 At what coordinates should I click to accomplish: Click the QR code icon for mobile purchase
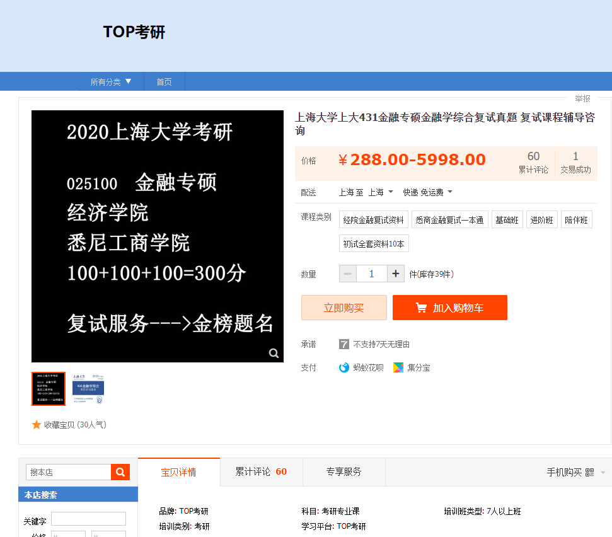pos(589,472)
